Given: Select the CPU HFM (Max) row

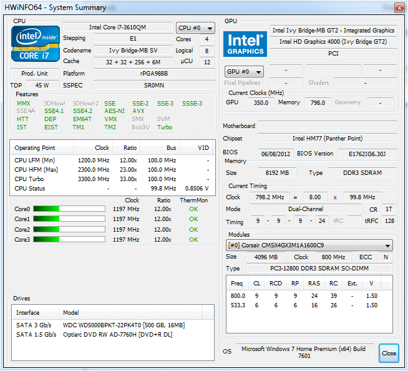Looking at the screenshot, I should [x=112, y=170].
